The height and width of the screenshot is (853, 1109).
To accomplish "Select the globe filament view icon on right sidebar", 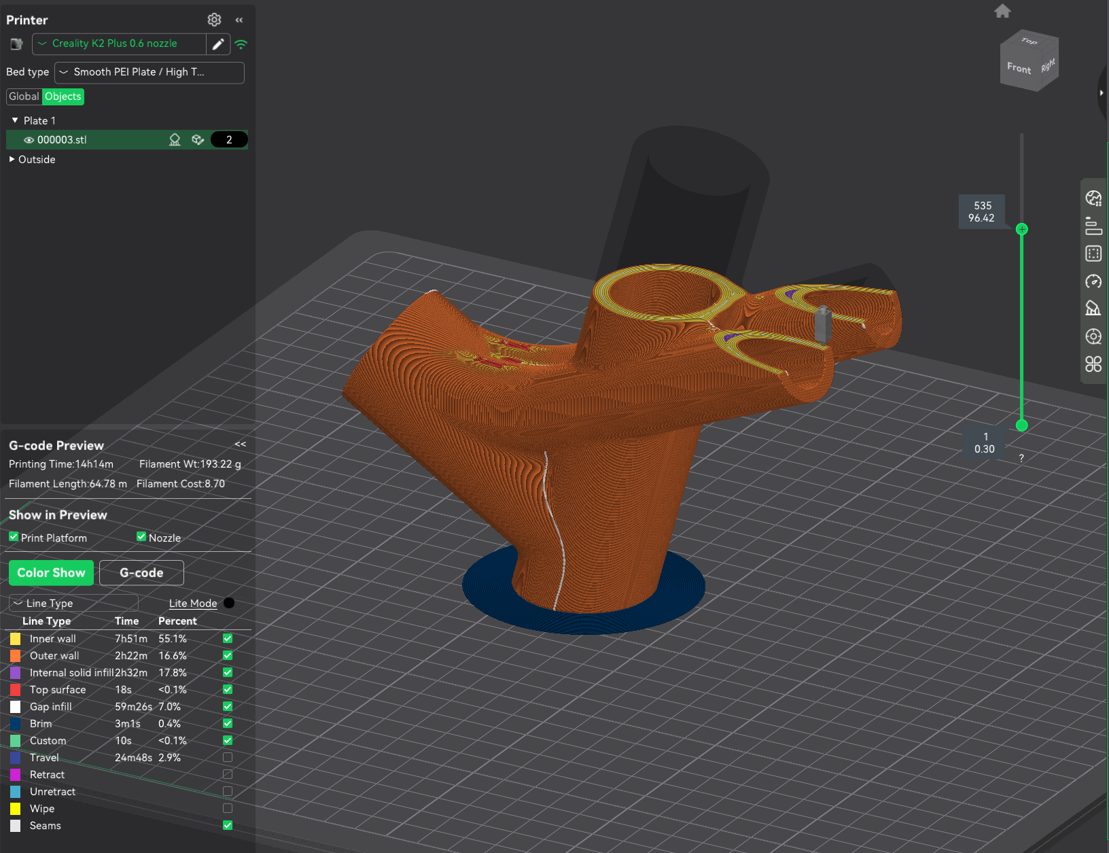I will (x=1094, y=198).
